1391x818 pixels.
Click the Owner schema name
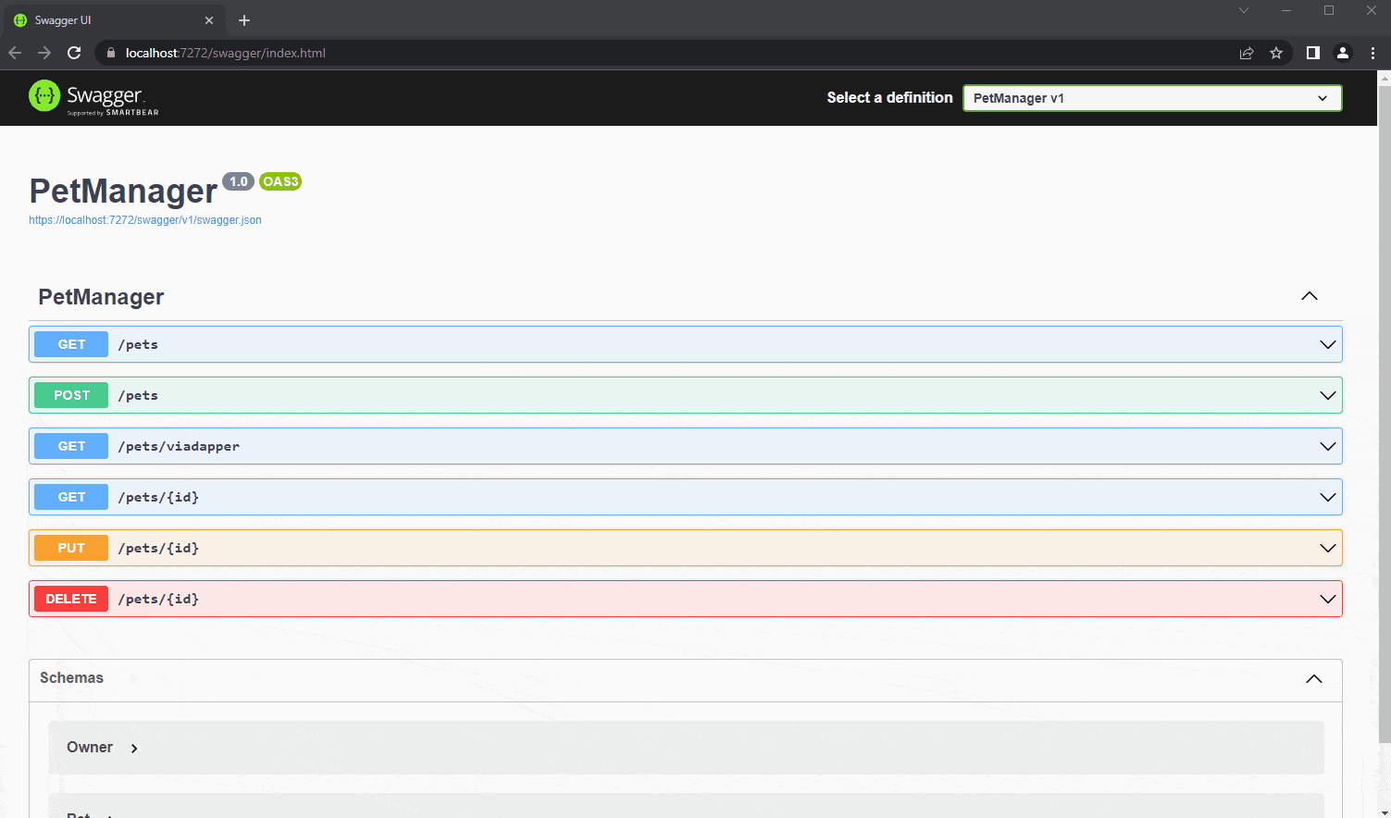click(x=90, y=747)
